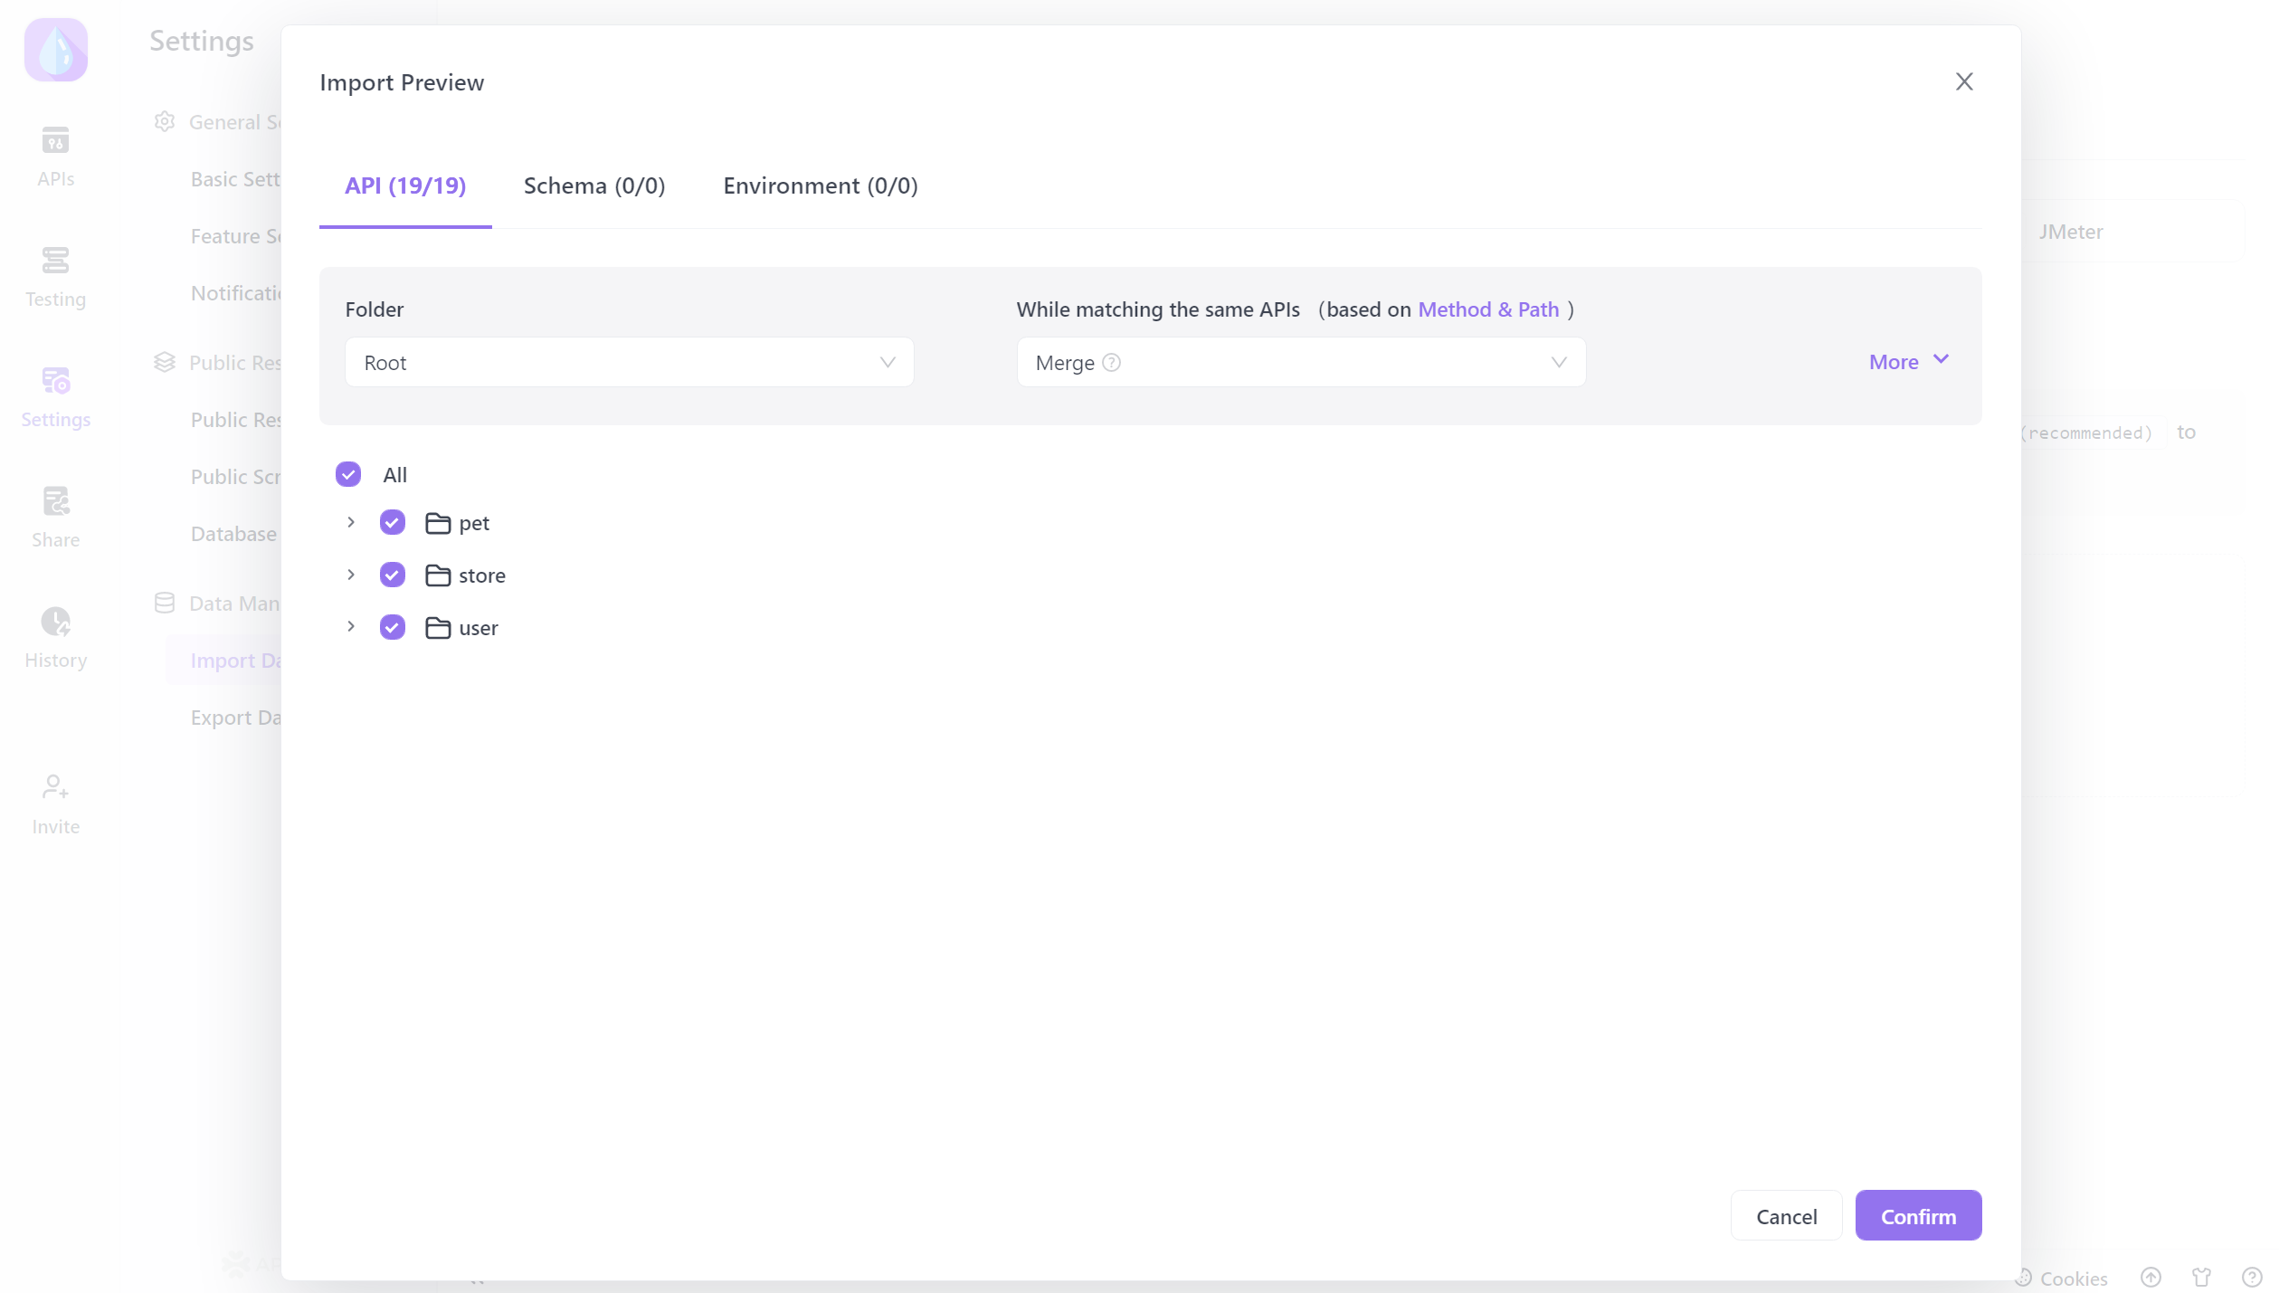This screenshot has height=1293, width=2279.
Task: Click the app logo icon
Action: point(56,50)
